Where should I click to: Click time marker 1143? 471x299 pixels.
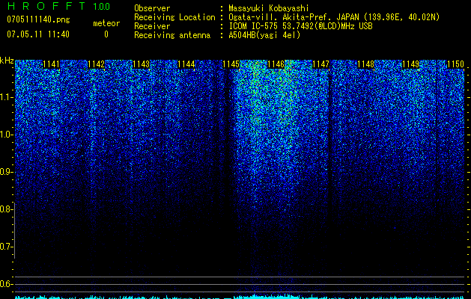pyautogui.click(x=142, y=64)
